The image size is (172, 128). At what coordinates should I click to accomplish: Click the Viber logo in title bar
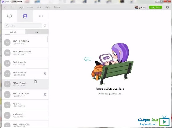coord(3,2)
